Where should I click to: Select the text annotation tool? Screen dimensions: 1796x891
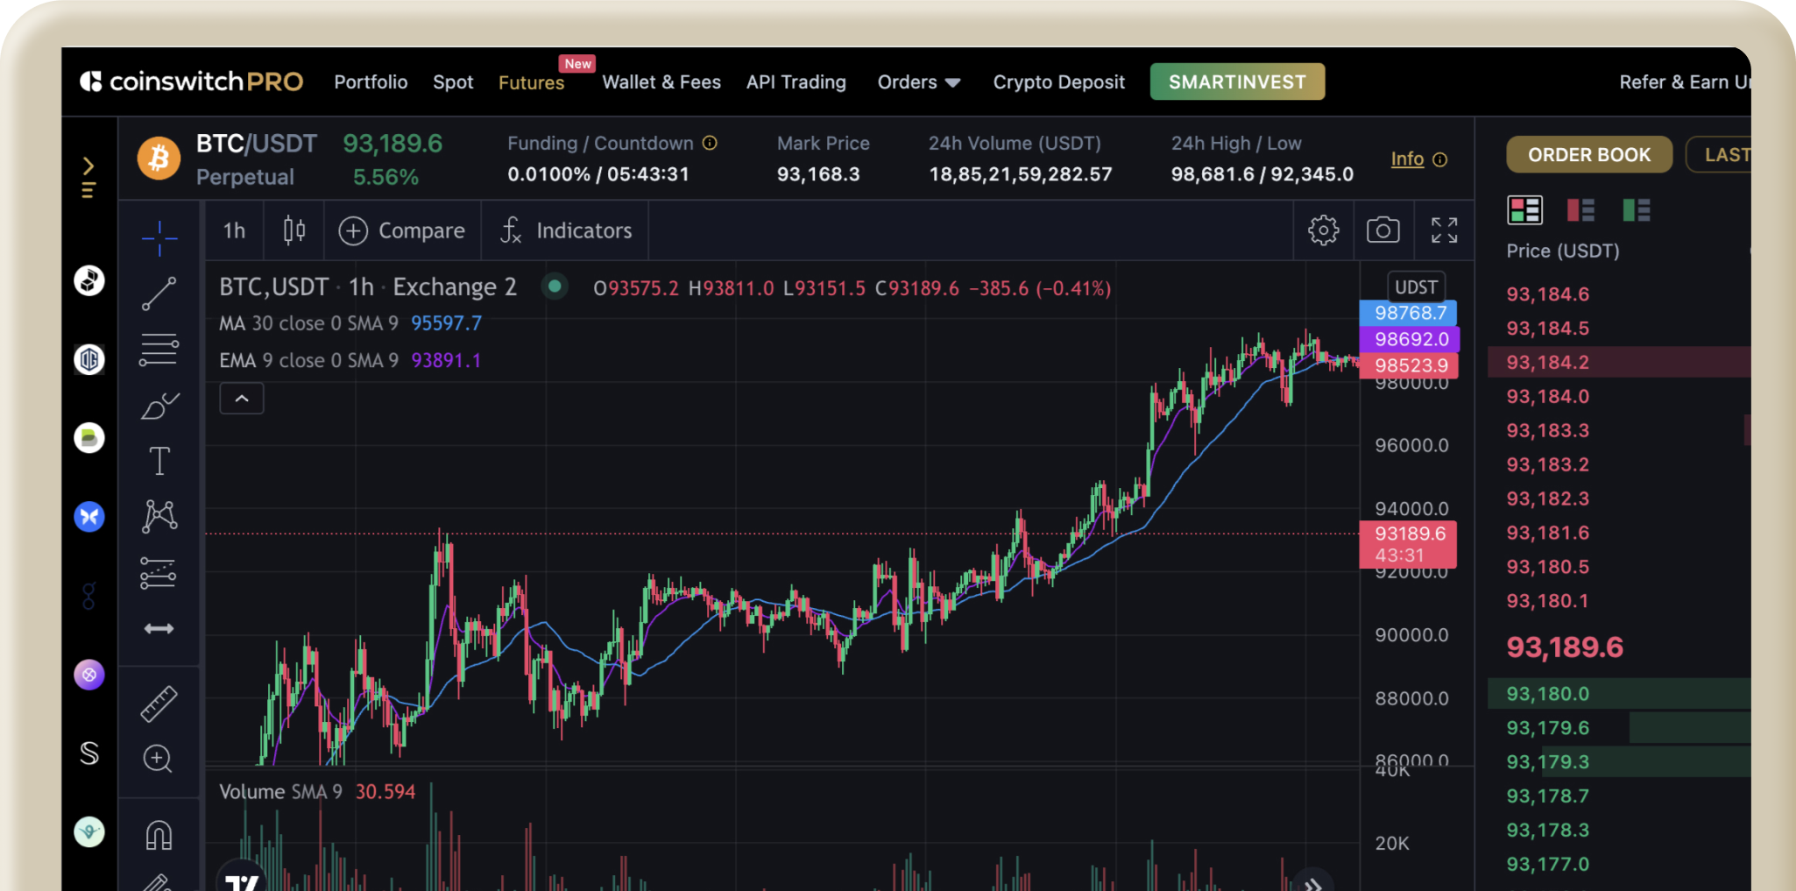tap(159, 461)
